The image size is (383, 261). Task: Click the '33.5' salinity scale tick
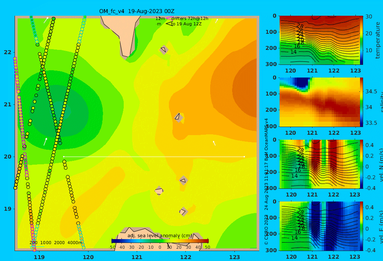tap(371, 123)
